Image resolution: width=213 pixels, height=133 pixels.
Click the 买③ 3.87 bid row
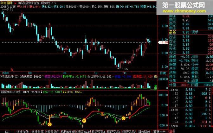point(191,45)
